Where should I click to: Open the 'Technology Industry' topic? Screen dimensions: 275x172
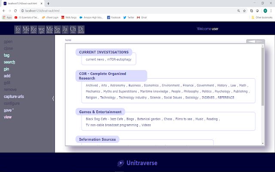(x=133, y=98)
